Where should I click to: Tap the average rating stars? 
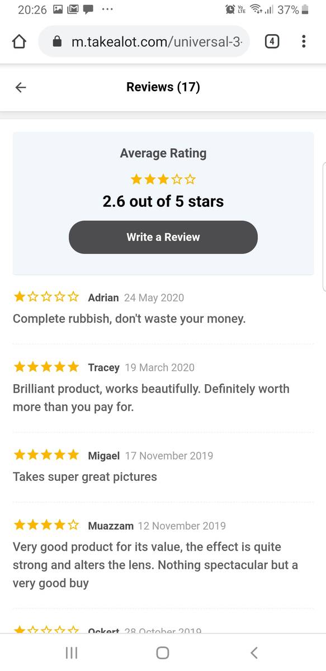(163, 179)
